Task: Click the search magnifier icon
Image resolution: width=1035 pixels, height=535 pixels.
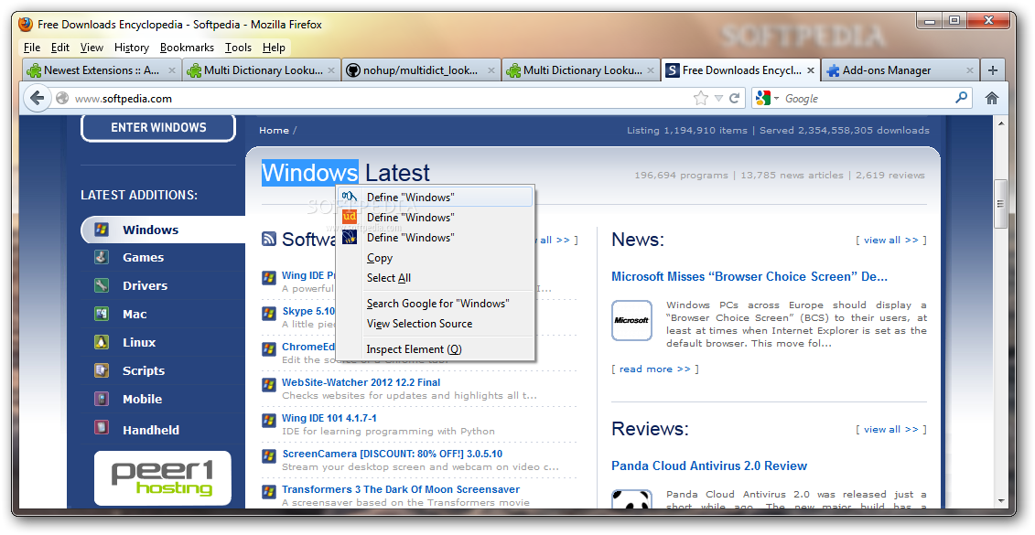Action: click(x=961, y=98)
